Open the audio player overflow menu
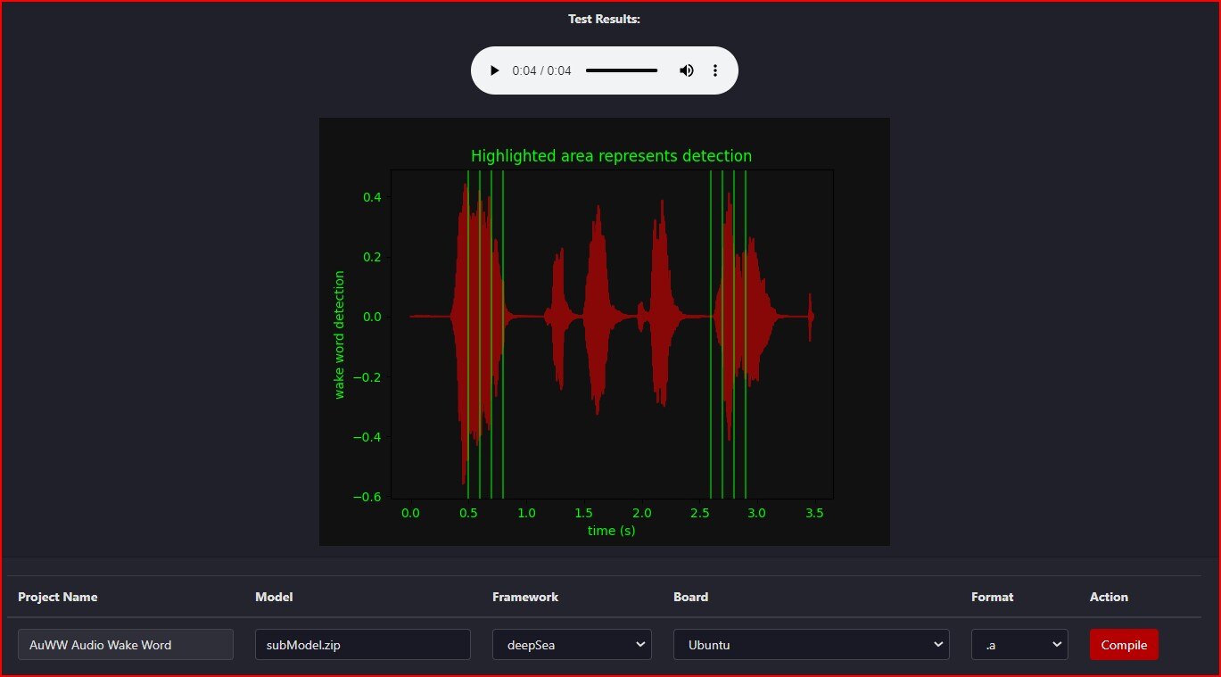The width and height of the screenshot is (1221, 677). click(715, 70)
